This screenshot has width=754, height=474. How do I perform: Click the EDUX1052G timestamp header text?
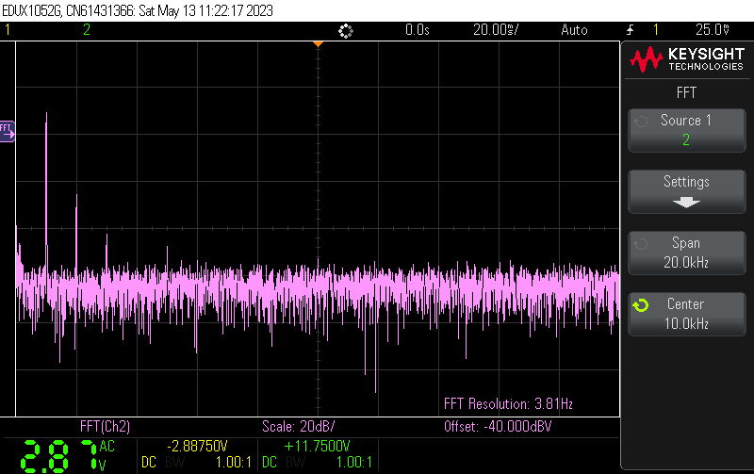click(x=138, y=10)
